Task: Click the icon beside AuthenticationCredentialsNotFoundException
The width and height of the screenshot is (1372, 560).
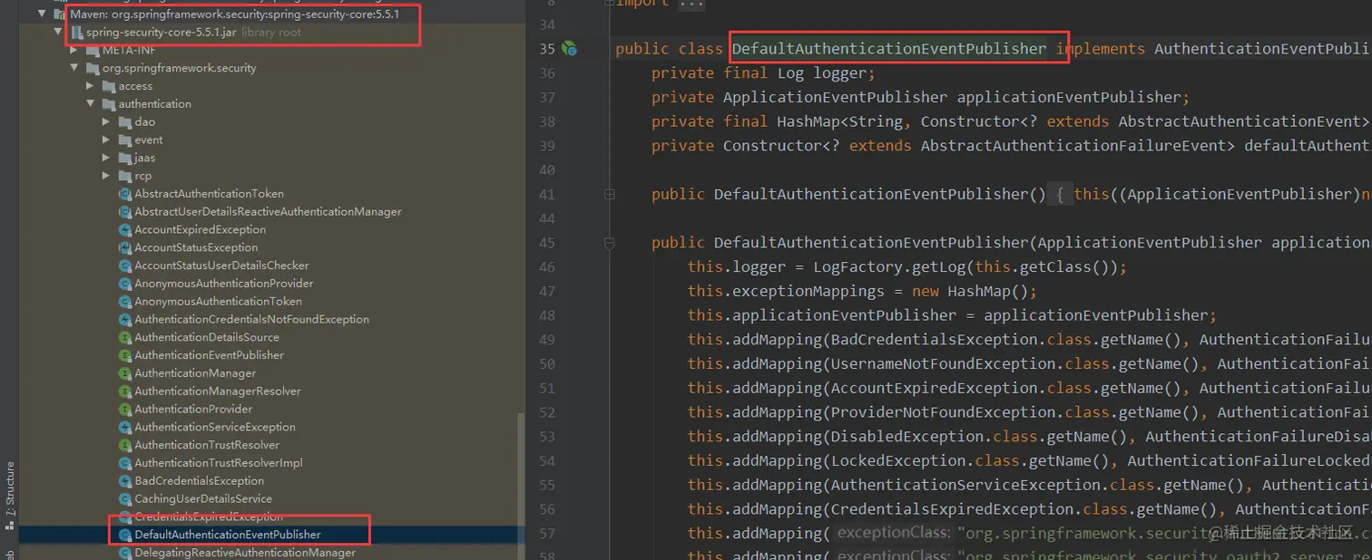Action: point(126,320)
